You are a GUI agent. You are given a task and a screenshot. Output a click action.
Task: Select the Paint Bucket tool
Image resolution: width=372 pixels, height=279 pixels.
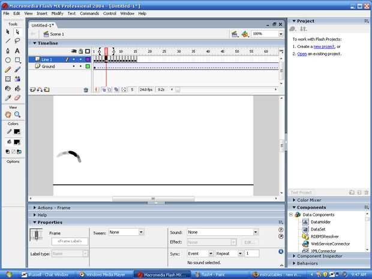click(17, 88)
